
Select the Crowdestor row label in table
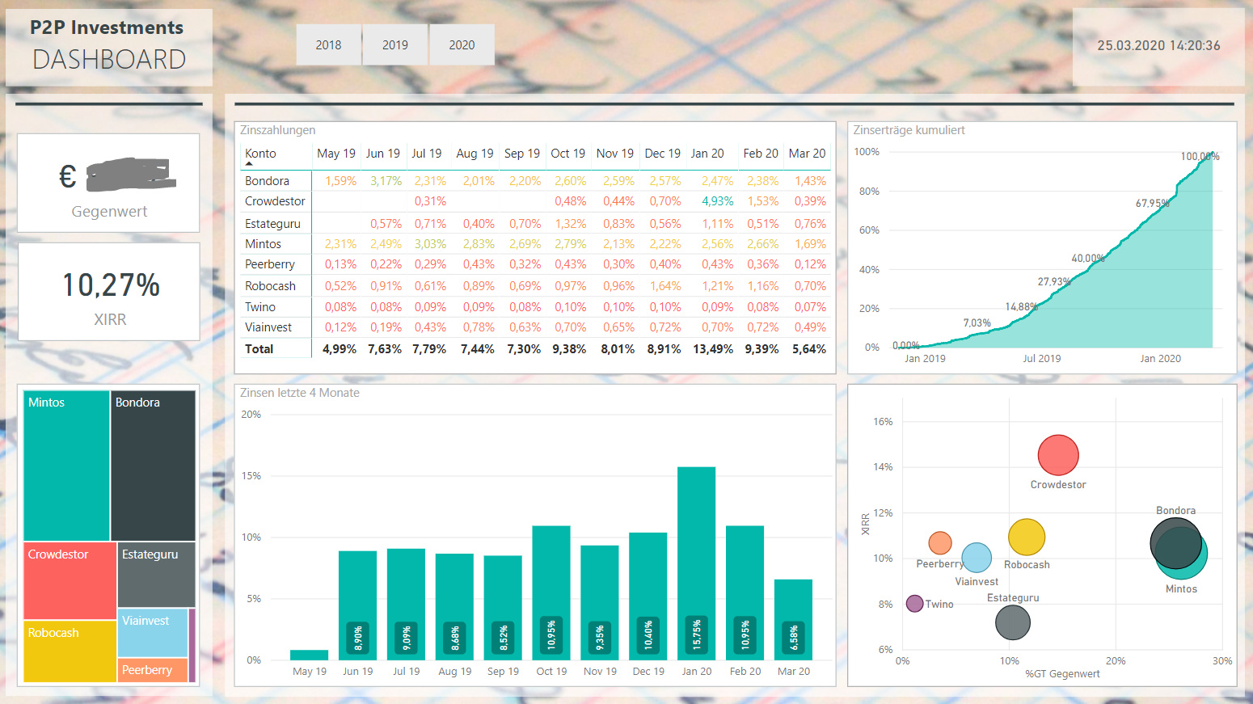tap(275, 201)
